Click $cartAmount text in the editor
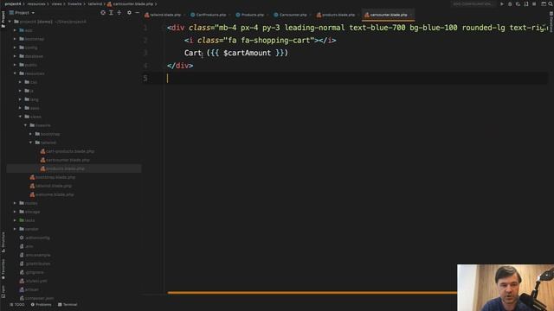Screen dimensions: 554x311 247,53
